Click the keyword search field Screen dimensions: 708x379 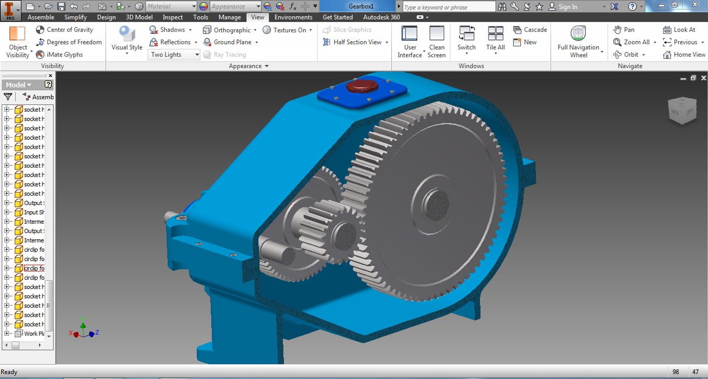pyautogui.click(x=449, y=7)
